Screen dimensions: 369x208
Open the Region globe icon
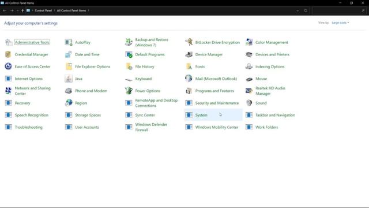(x=69, y=103)
